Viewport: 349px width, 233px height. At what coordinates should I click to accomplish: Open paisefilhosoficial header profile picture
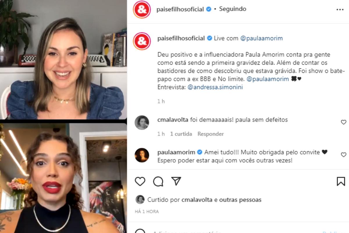pos(142,10)
